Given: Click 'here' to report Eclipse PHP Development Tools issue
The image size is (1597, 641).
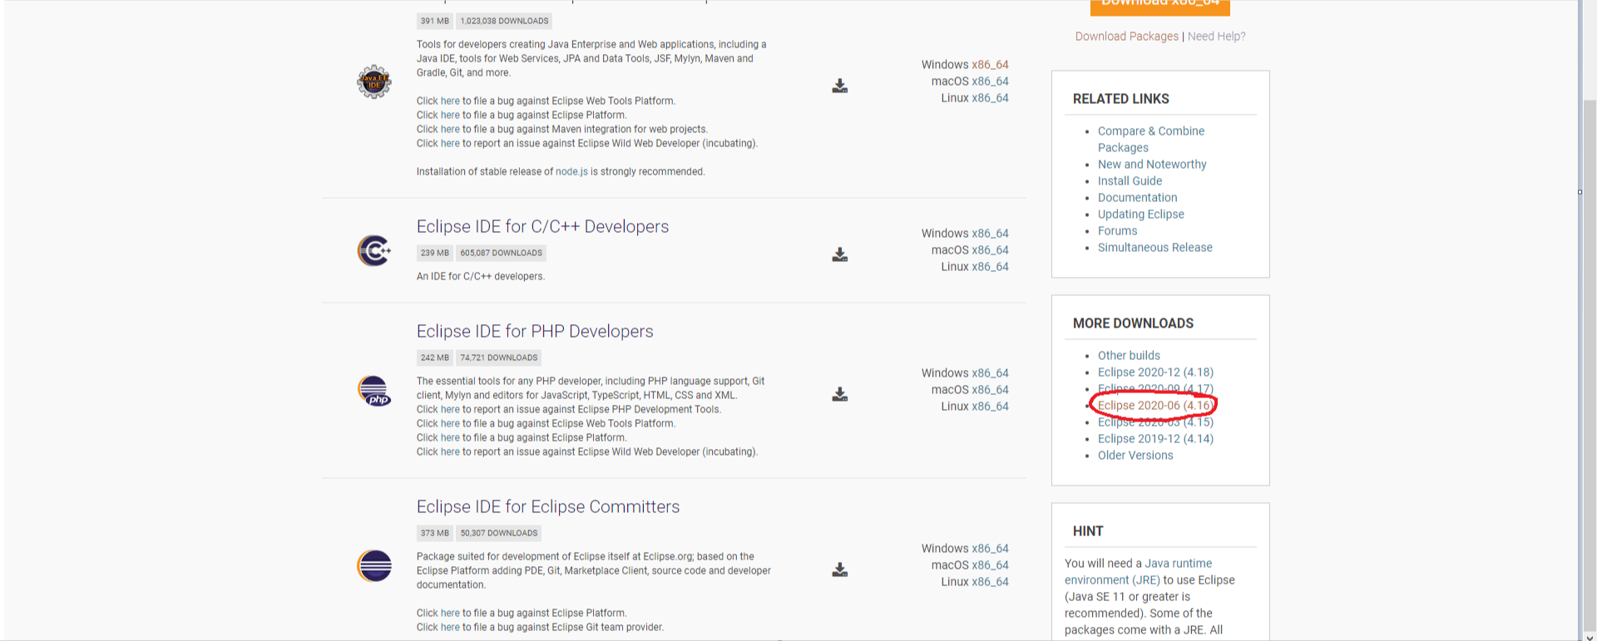Looking at the screenshot, I should 450,410.
